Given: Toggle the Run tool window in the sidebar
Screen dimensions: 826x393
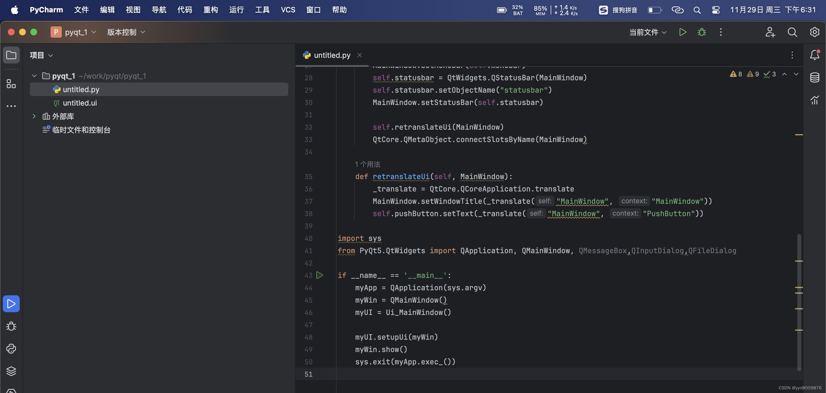Looking at the screenshot, I should (11, 304).
